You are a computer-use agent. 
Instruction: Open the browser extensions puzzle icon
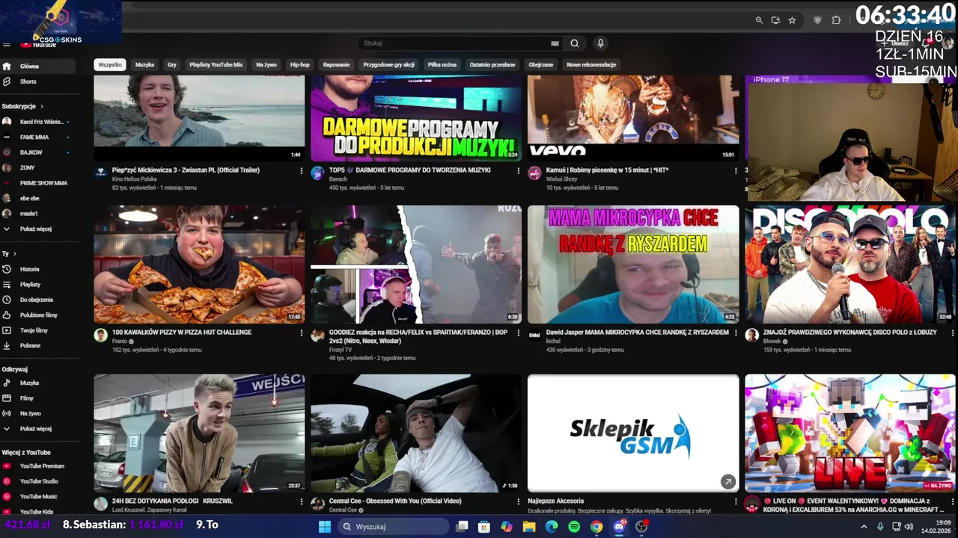point(836,20)
